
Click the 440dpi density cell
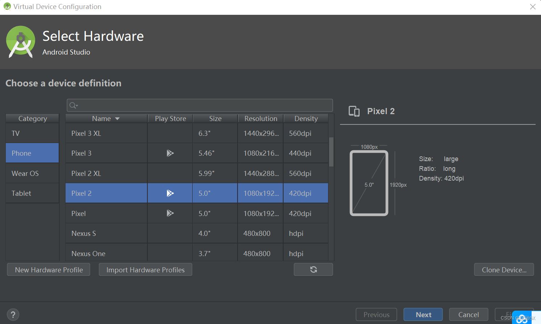click(x=306, y=153)
